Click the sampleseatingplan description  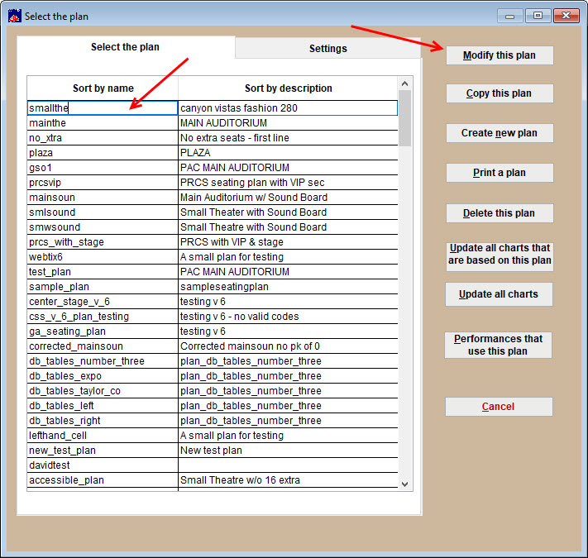point(288,287)
